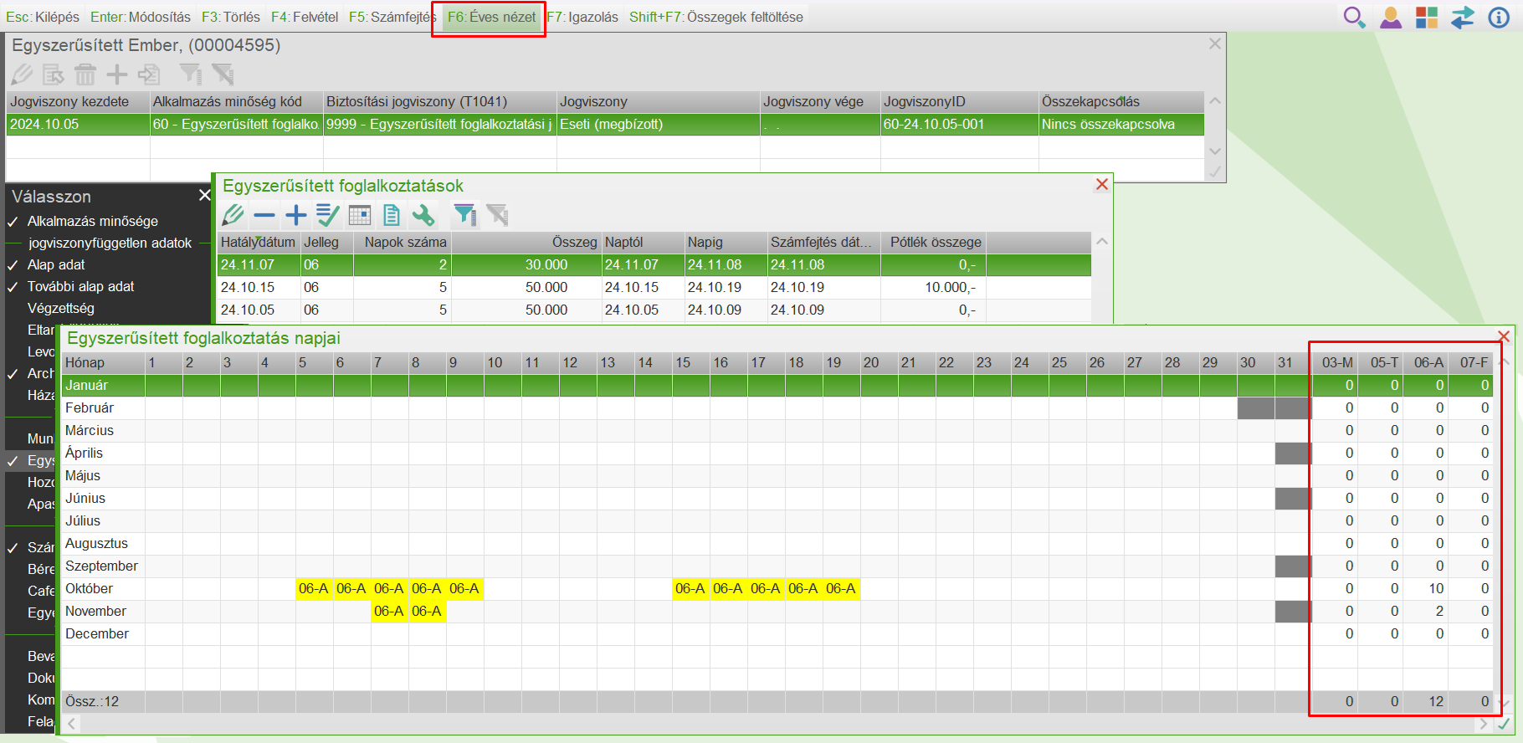
Task: Click Shift+F7: Összegek feltöltése
Action: click(x=715, y=18)
